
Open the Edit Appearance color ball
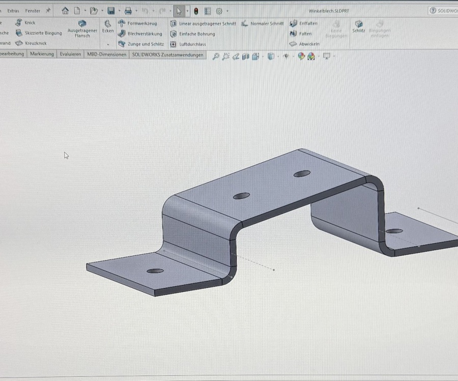pos(301,56)
